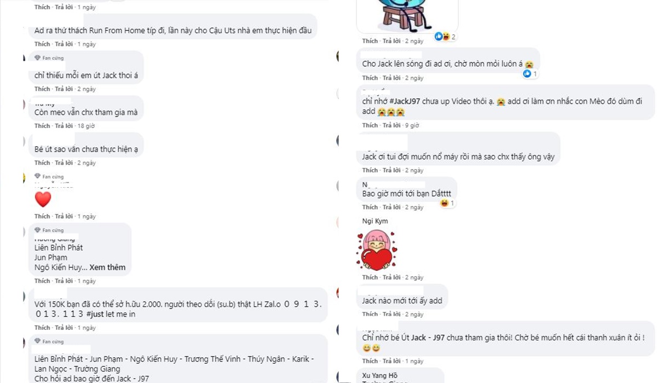Screen dimensions: 657x383
Task: Click Fan cứng badge above the last left comment
Action: (49, 341)
